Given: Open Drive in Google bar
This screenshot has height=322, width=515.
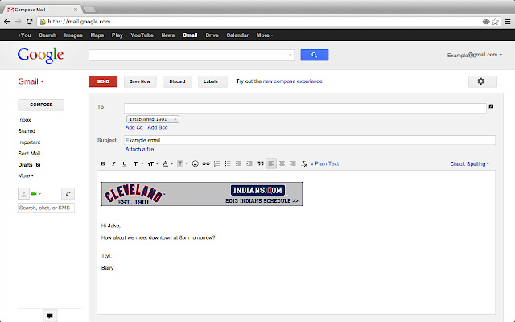Looking at the screenshot, I should click(212, 35).
